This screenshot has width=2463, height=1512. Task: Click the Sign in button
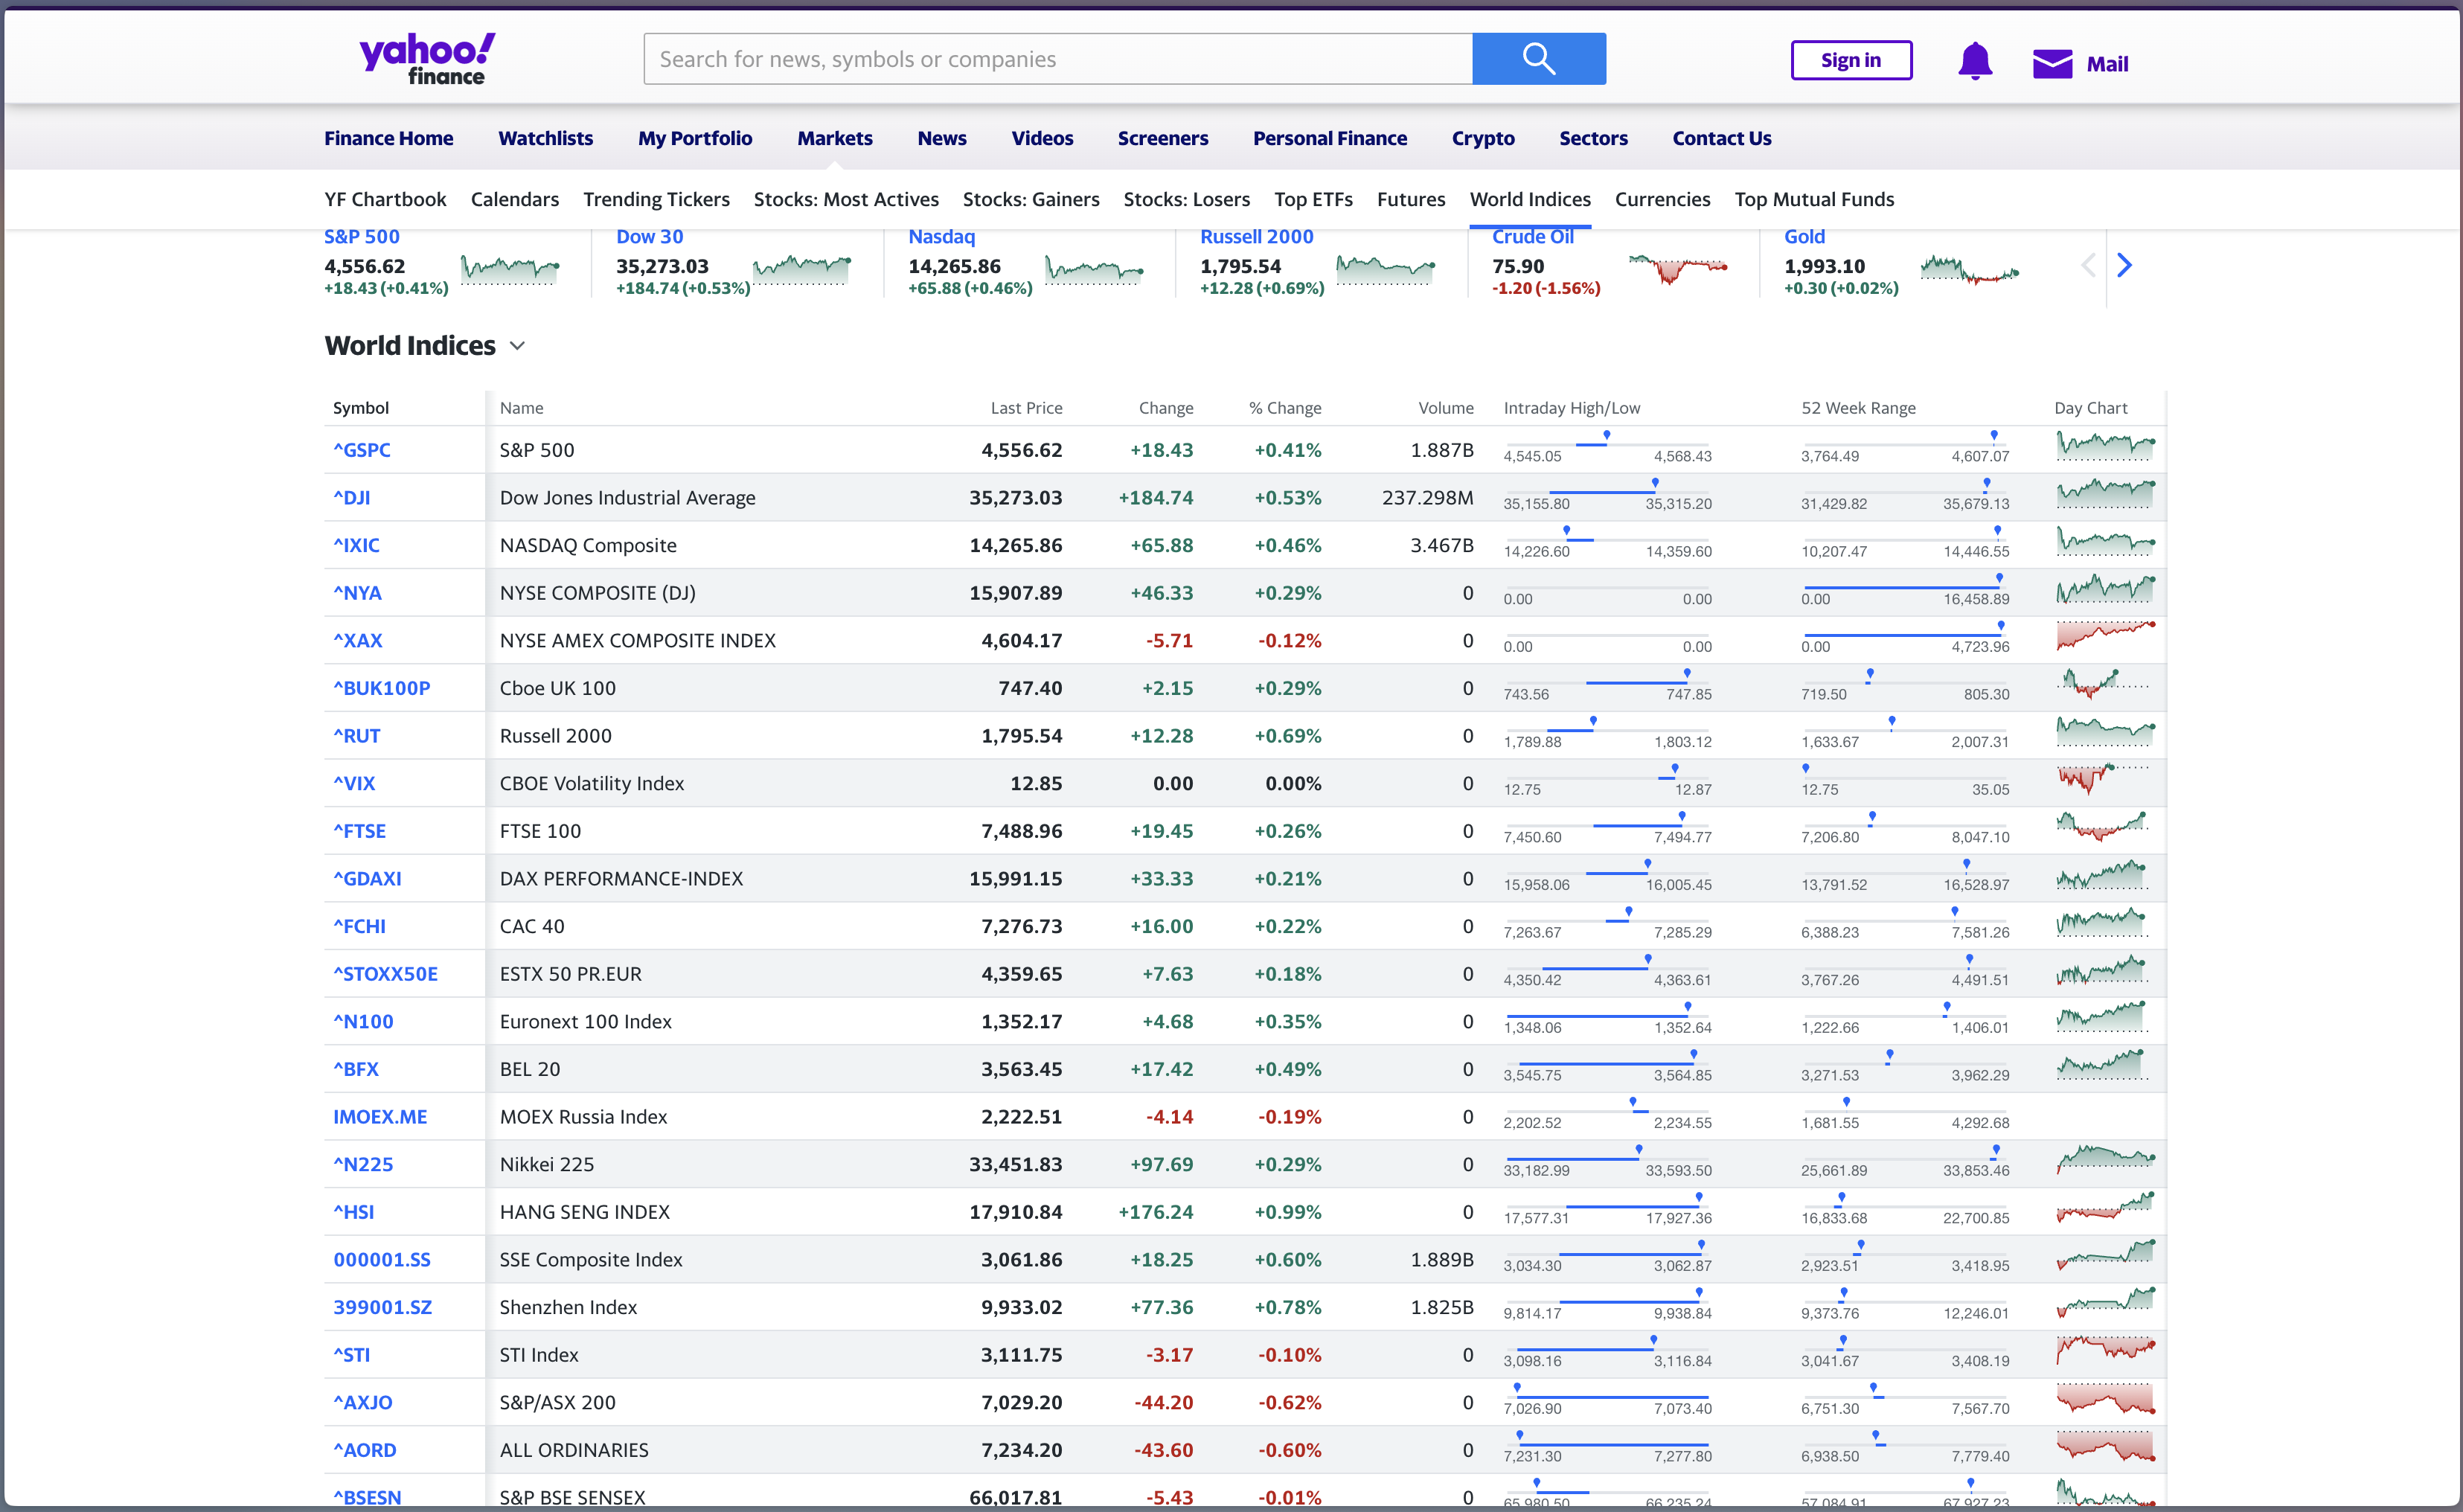pyautogui.click(x=1851, y=60)
